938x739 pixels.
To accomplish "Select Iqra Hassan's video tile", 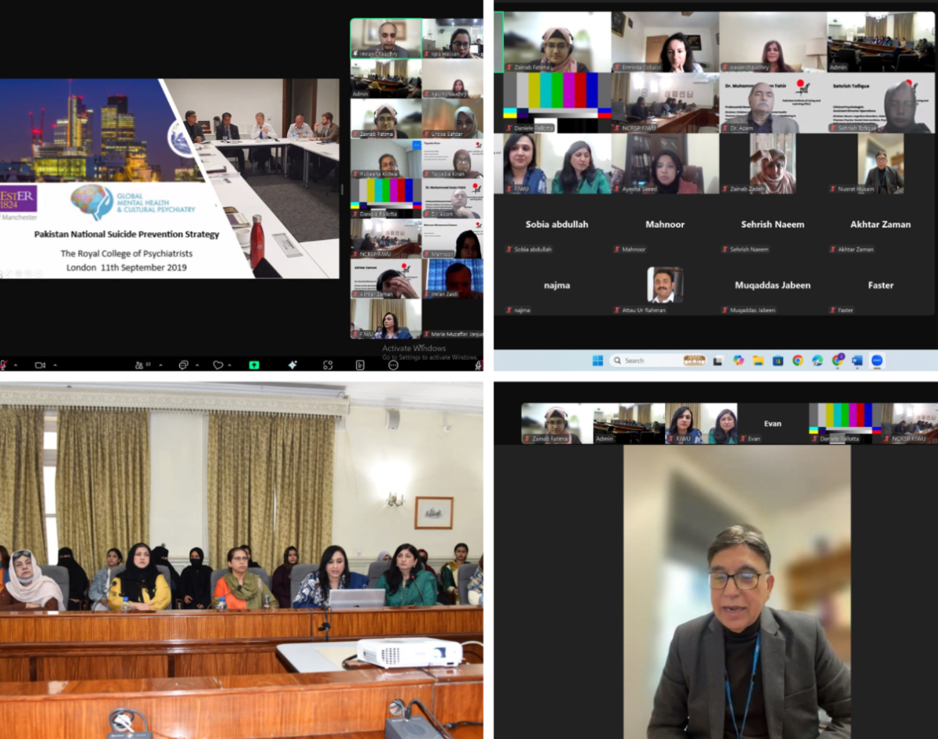I will [x=453, y=38].
